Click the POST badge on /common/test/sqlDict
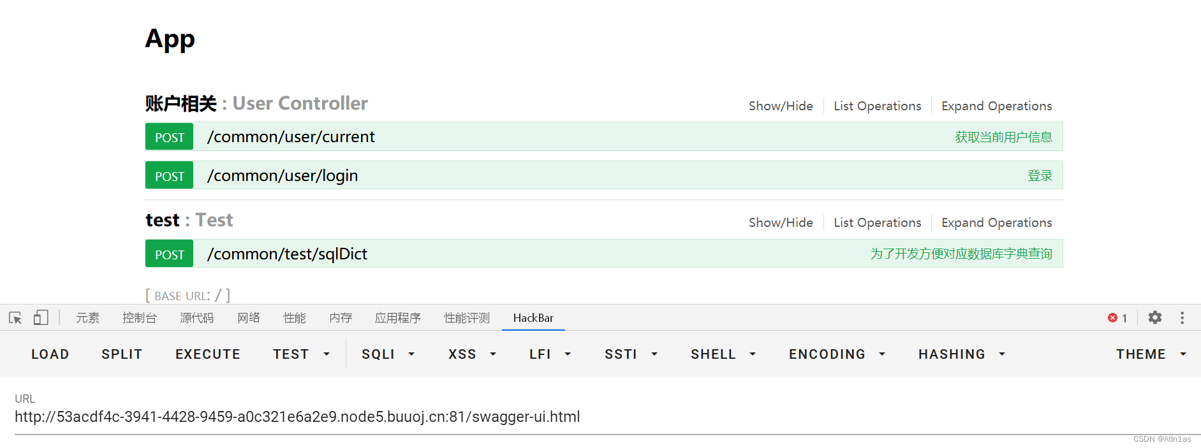 168,253
